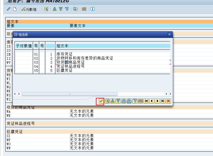The height and width of the screenshot is (156, 213).
Task: Click the binoculars find icon in the dialog
Action: [124, 101]
